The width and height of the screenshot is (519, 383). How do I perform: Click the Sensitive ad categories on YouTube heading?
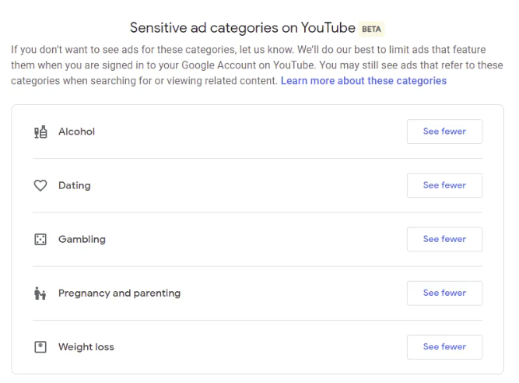[242, 28]
